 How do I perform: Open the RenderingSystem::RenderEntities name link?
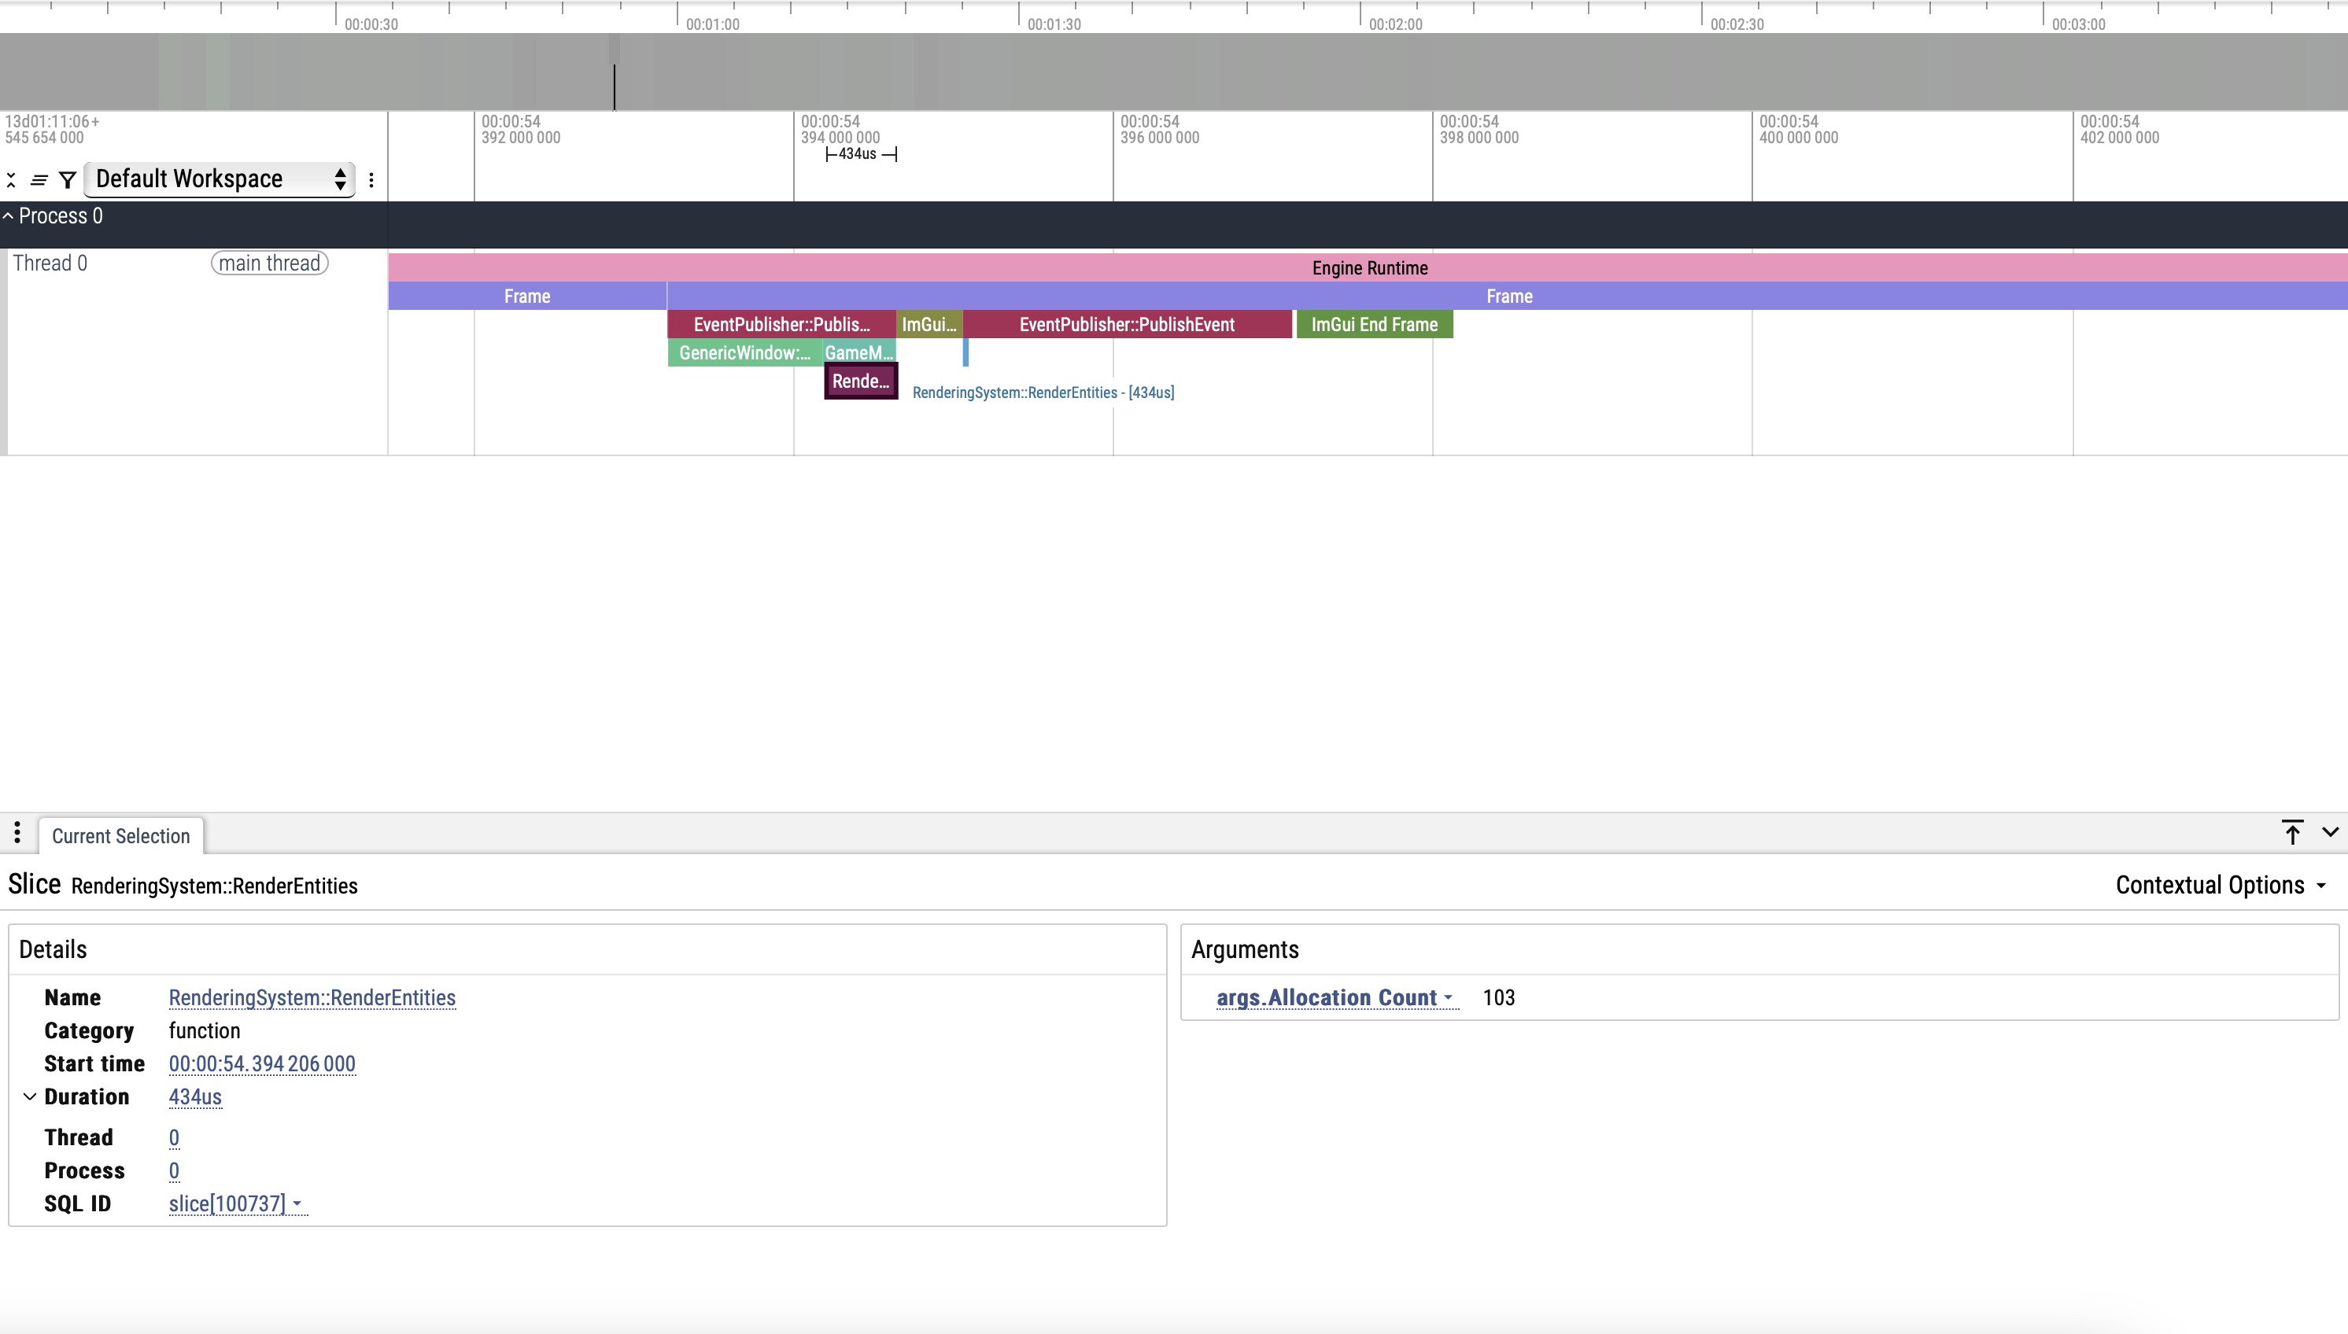[312, 998]
